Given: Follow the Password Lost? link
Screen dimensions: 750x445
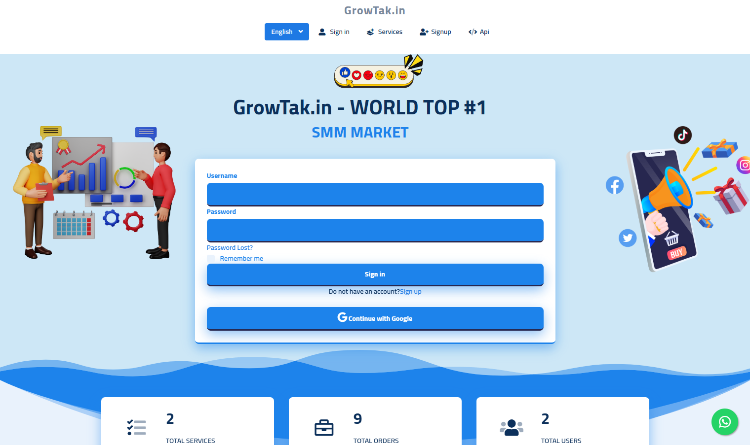Looking at the screenshot, I should coord(230,248).
